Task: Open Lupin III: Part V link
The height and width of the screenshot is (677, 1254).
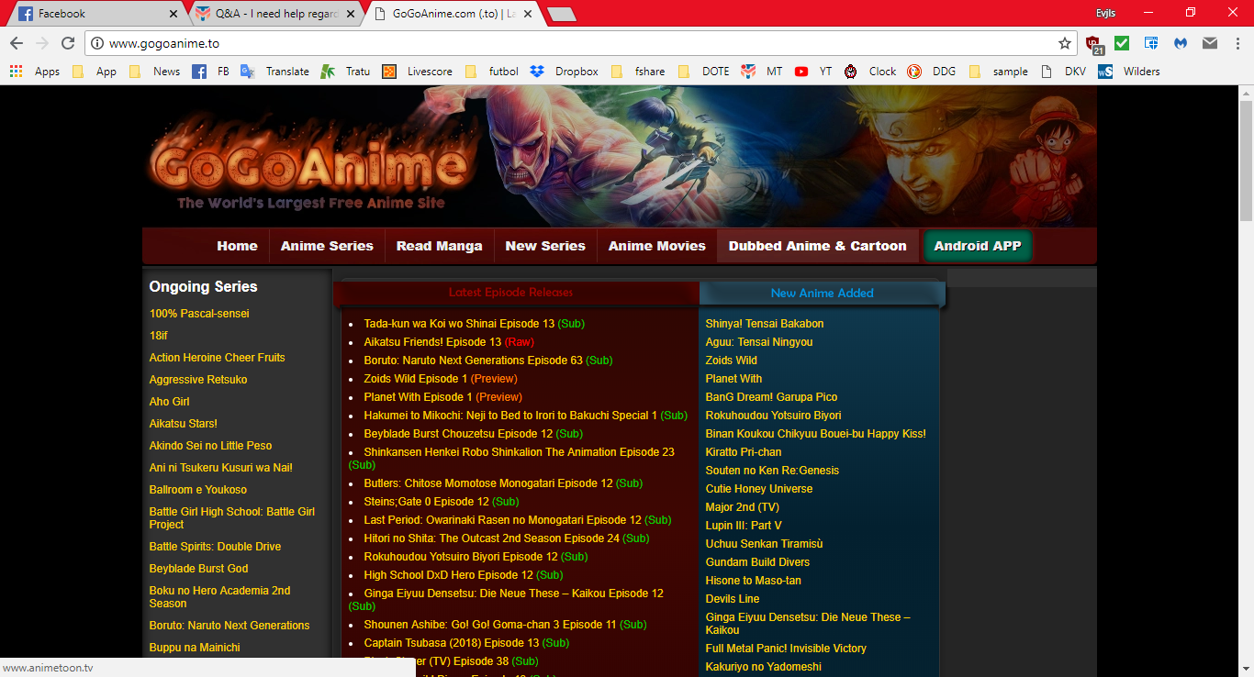Action: pos(744,526)
